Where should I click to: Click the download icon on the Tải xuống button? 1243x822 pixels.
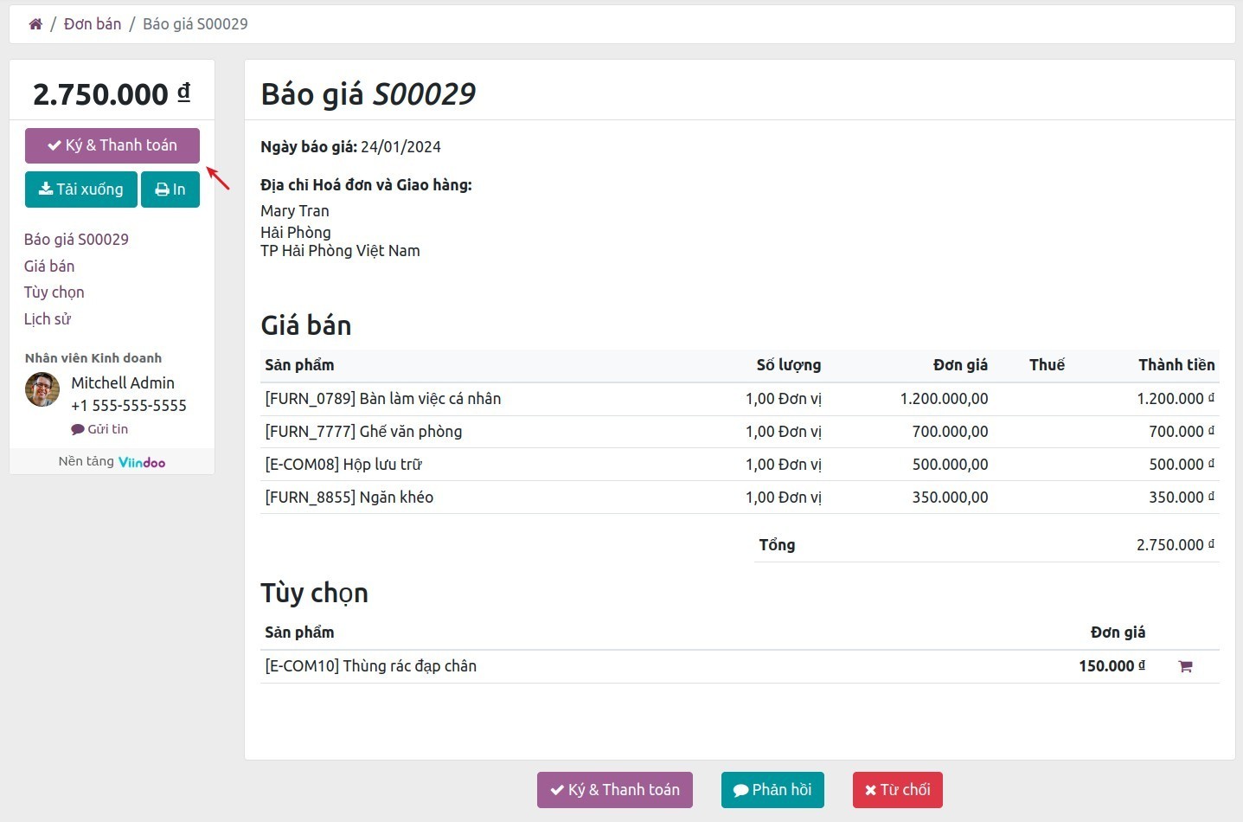43,189
